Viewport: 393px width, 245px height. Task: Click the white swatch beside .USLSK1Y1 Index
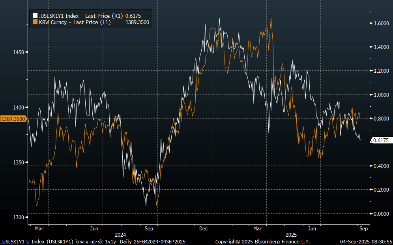35,15
